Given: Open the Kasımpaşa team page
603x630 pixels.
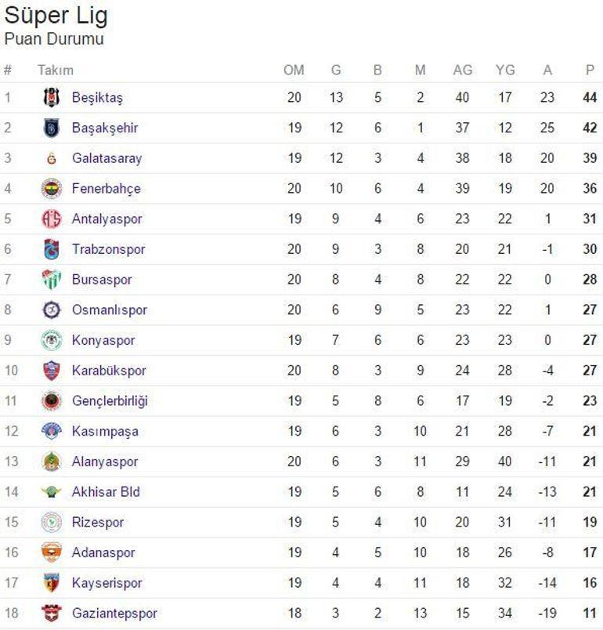Looking at the screenshot, I should (x=103, y=431).
